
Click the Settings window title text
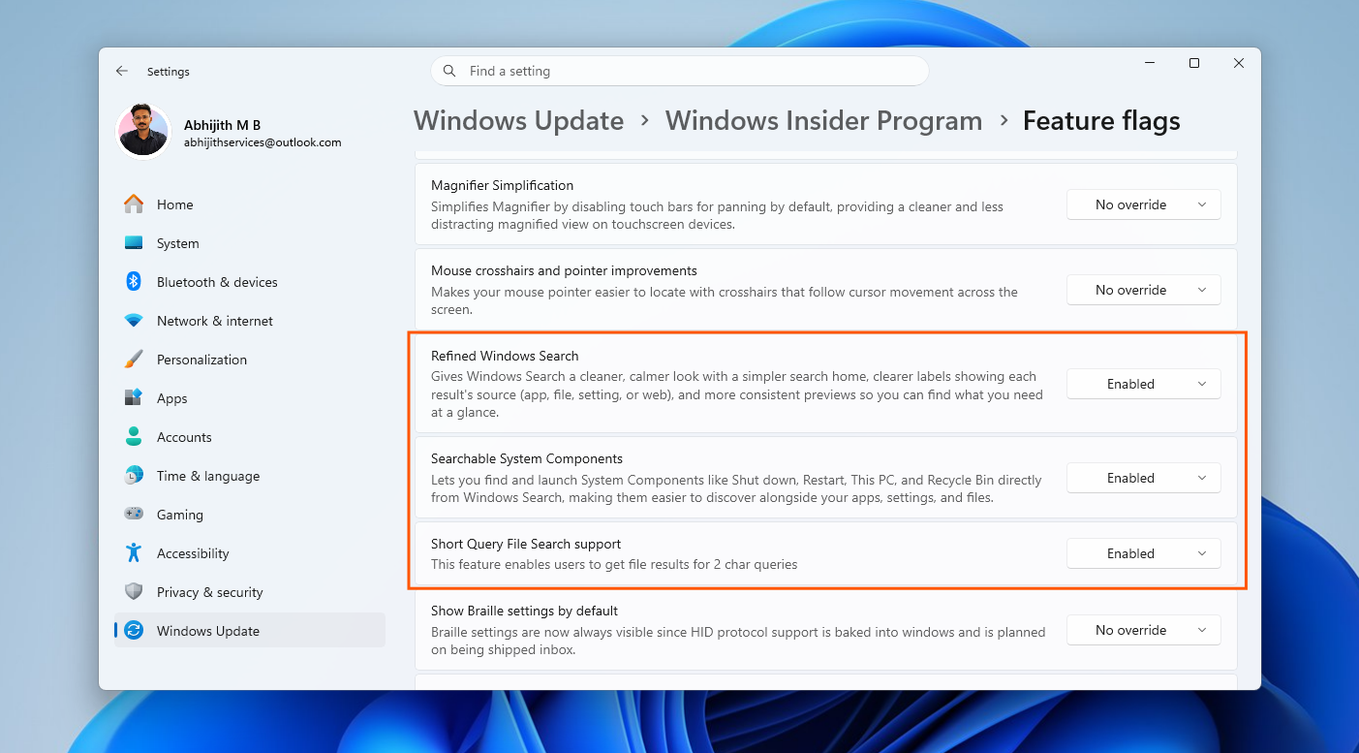(169, 72)
